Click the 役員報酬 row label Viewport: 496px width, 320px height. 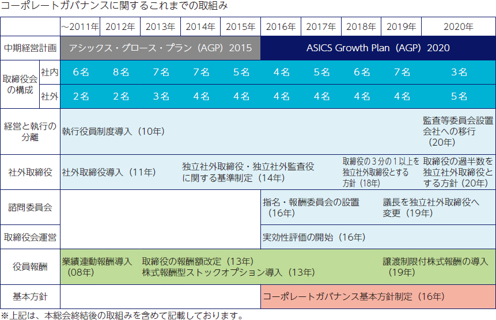(30, 267)
